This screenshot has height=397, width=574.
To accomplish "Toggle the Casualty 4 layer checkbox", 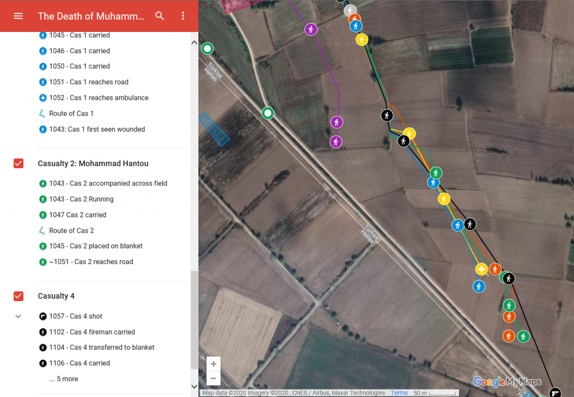I will [18, 296].
